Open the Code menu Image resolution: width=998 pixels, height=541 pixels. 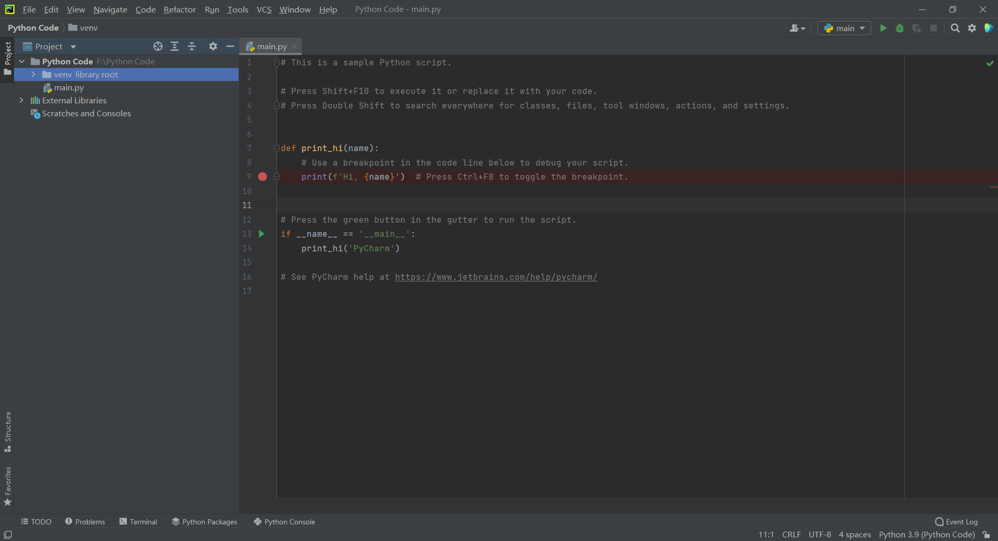[x=146, y=9]
